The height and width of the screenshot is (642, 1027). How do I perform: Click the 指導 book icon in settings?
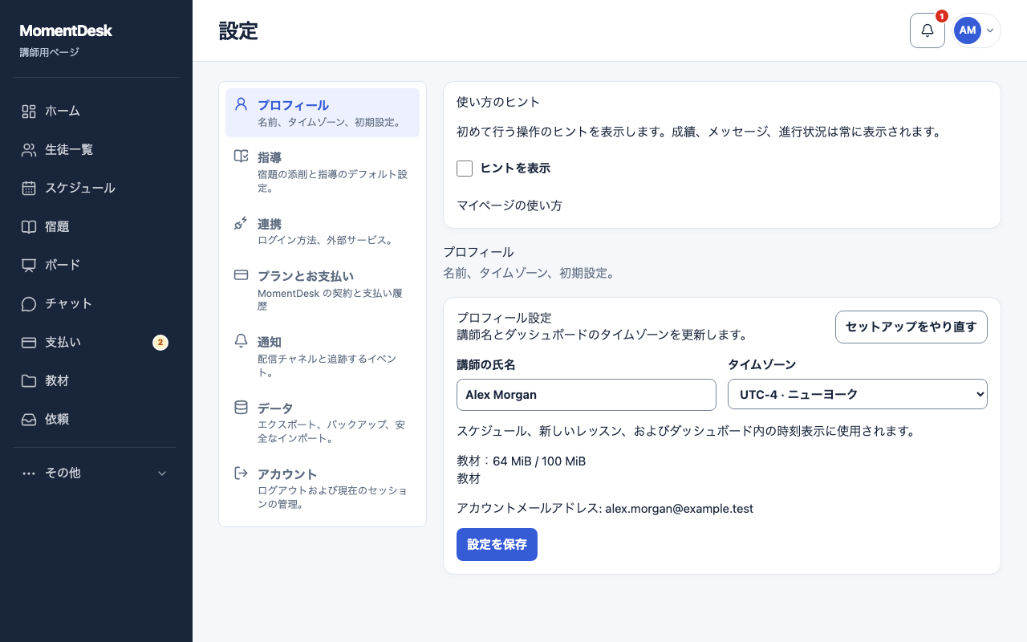tap(241, 156)
